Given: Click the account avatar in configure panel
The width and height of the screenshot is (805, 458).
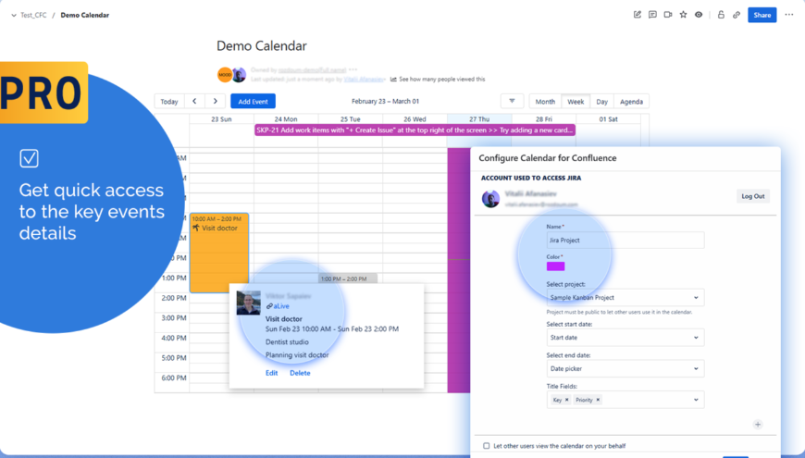Looking at the screenshot, I should [x=490, y=199].
